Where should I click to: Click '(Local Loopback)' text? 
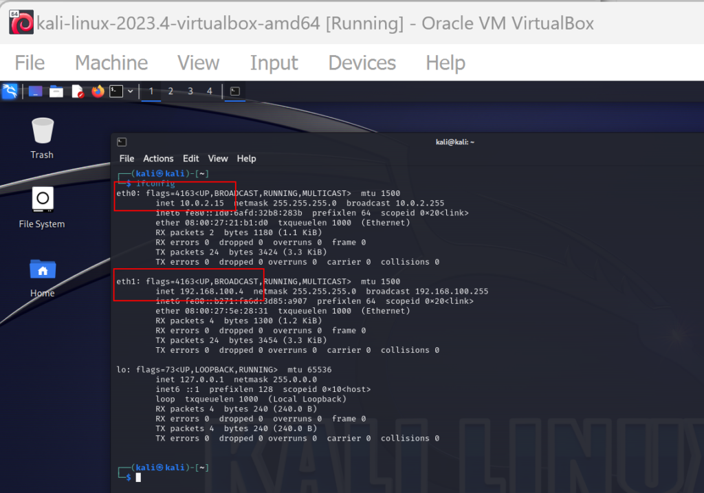[x=307, y=399]
